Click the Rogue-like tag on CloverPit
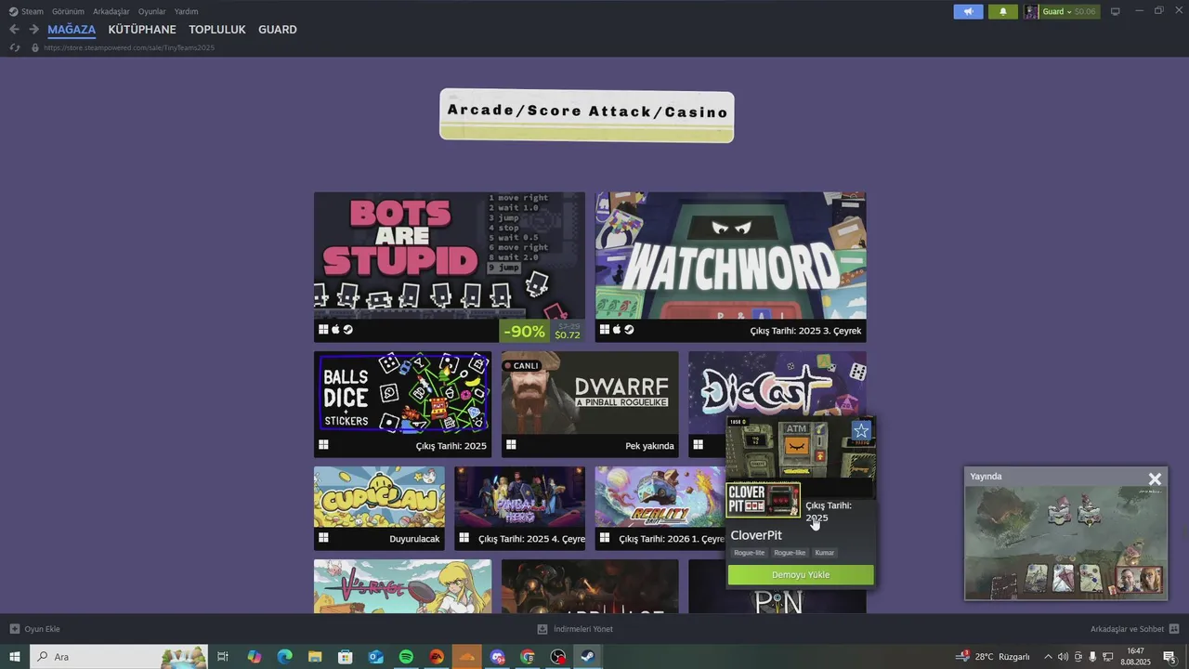 790,553
